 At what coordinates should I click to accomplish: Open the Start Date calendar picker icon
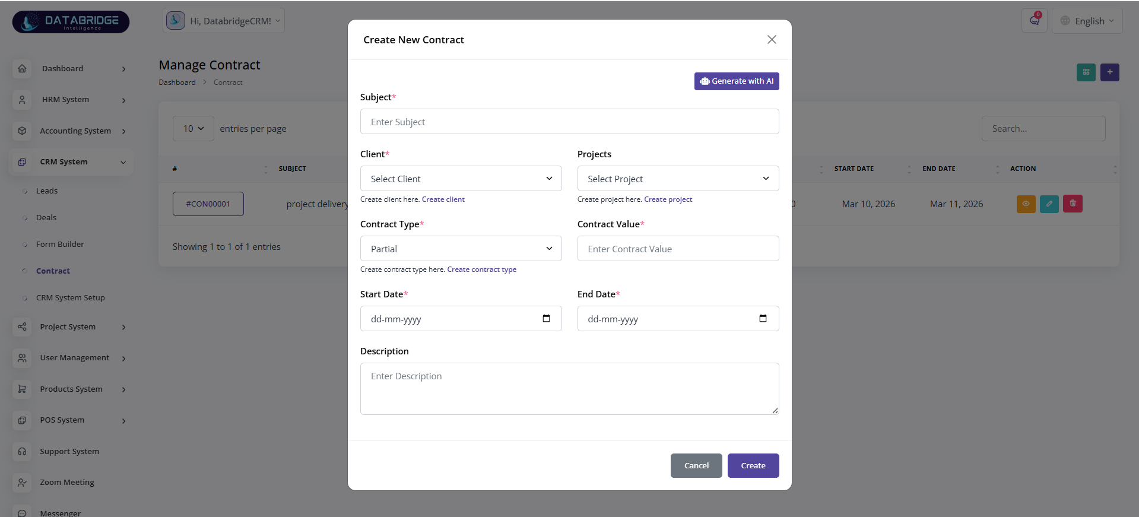(546, 319)
